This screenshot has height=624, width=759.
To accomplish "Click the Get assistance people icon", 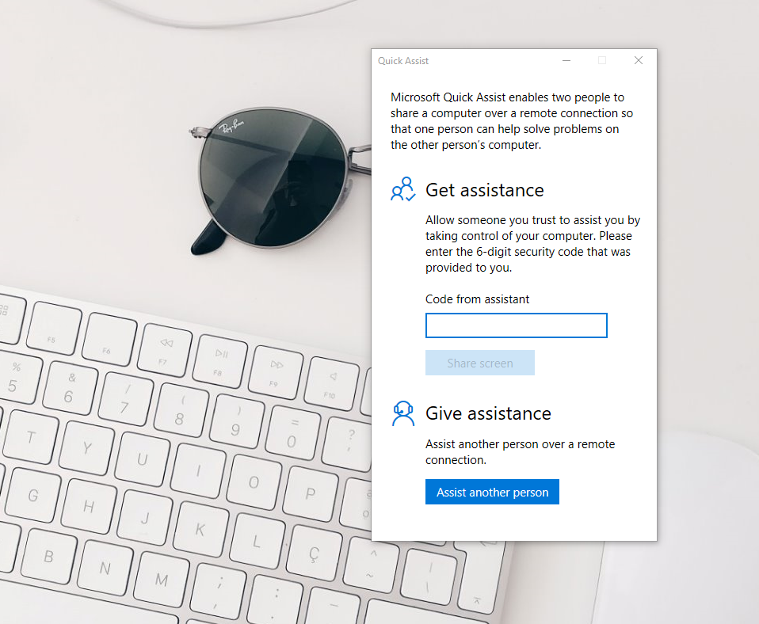I will tap(402, 189).
